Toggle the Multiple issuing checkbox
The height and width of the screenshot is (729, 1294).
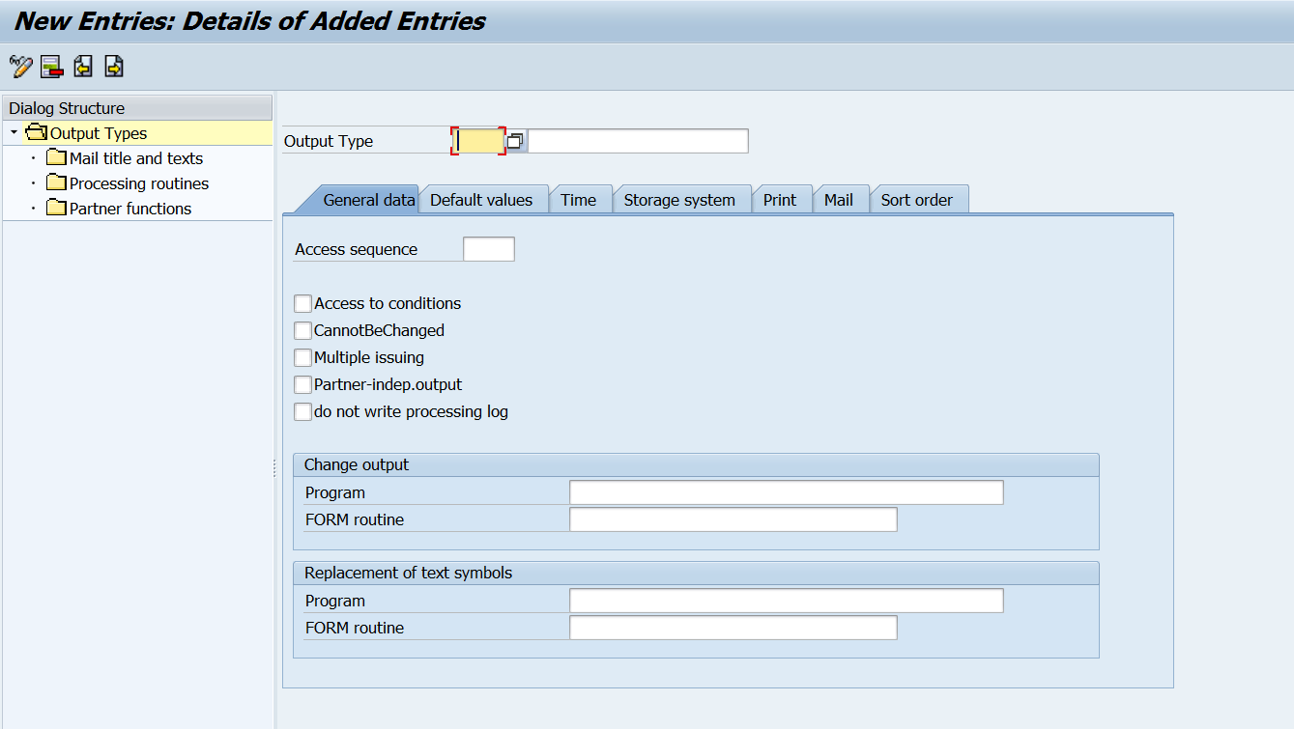pos(303,357)
